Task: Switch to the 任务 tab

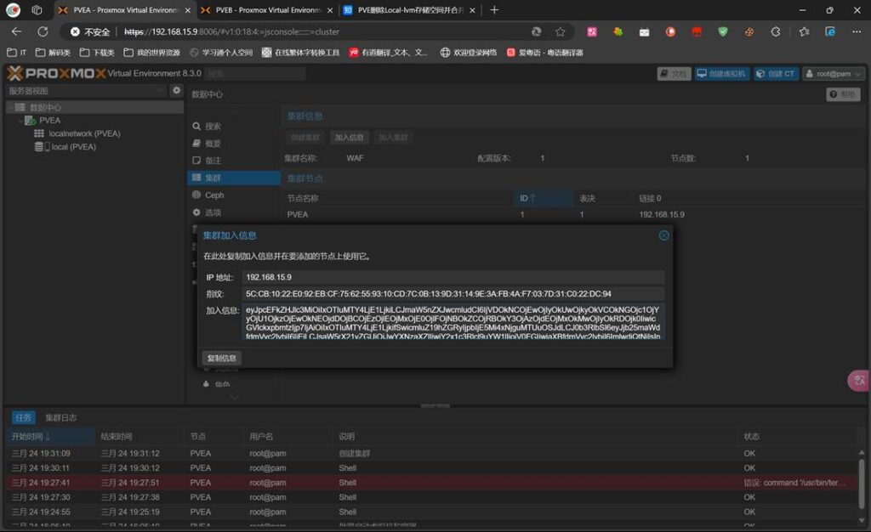Action: coord(23,418)
